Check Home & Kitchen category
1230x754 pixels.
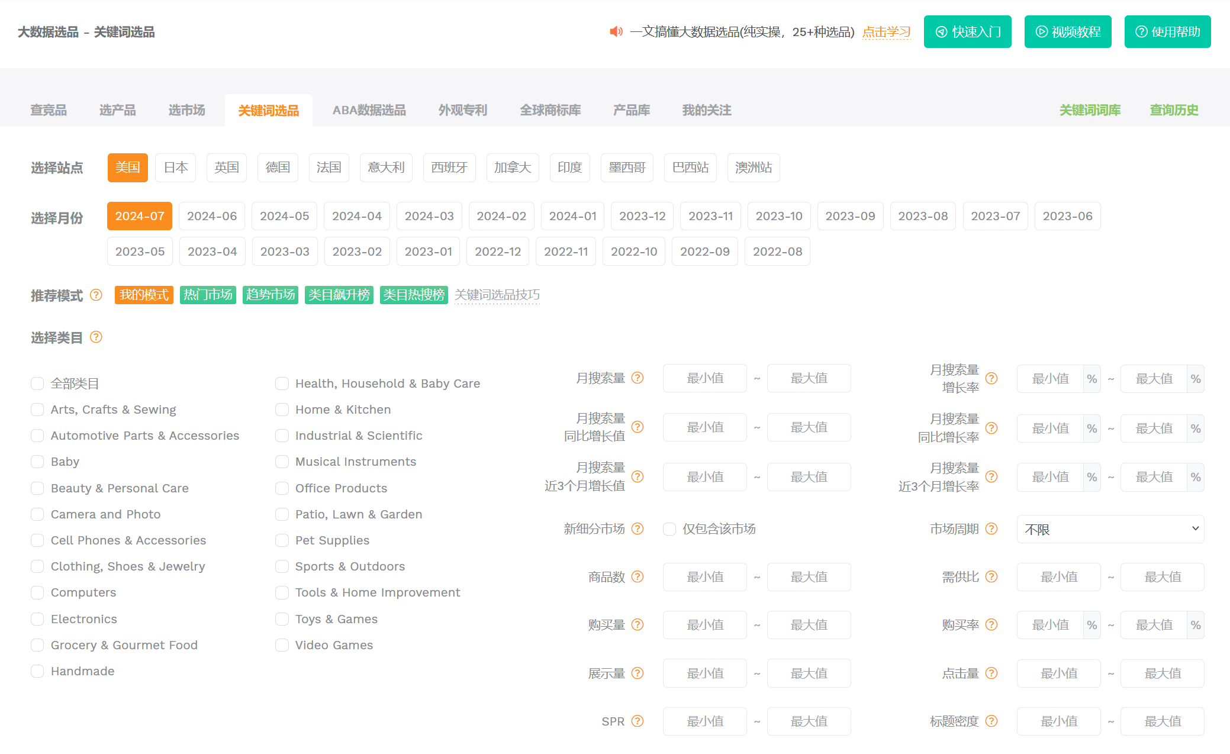(x=282, y=410)
